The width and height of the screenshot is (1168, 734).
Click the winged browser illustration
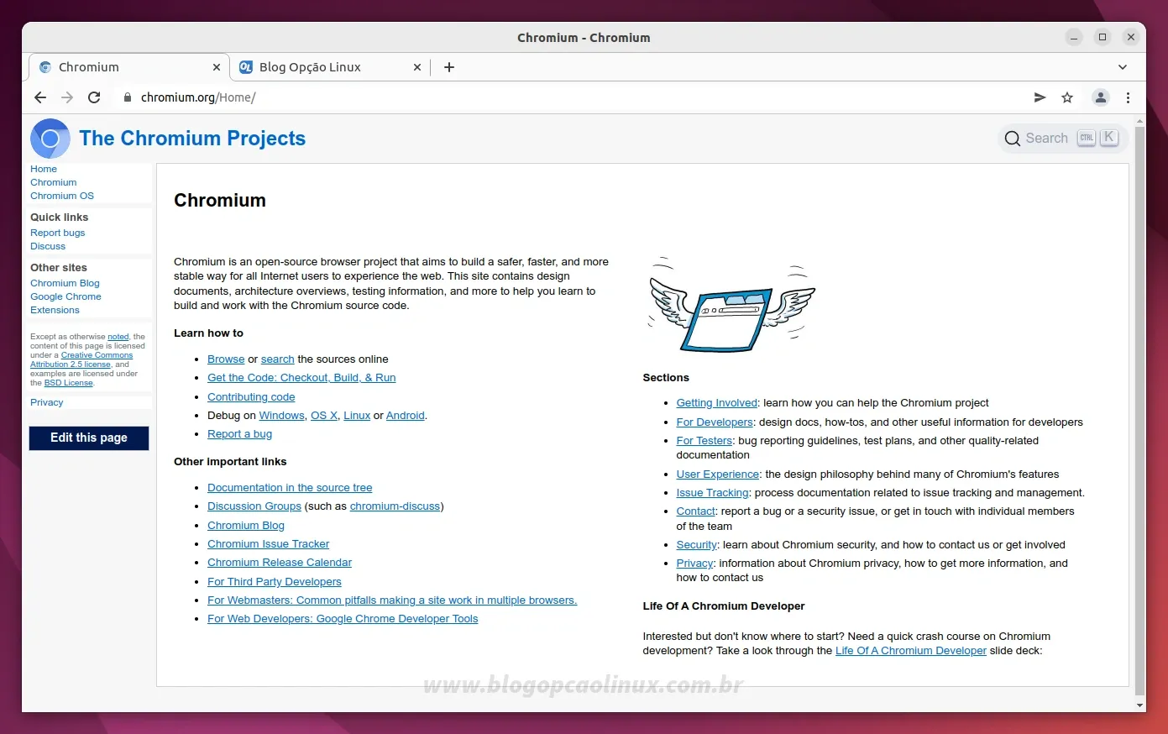731,305
